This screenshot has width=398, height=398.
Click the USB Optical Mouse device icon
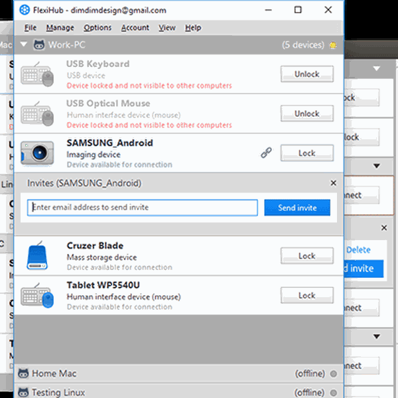[x=37, y=113]
